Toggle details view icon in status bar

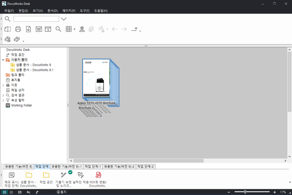click(x=20, y=192)
